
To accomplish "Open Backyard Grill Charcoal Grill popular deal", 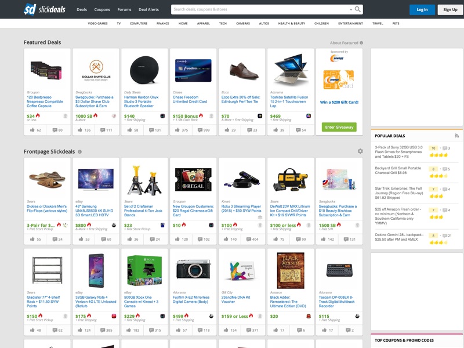I will point(398,171).
